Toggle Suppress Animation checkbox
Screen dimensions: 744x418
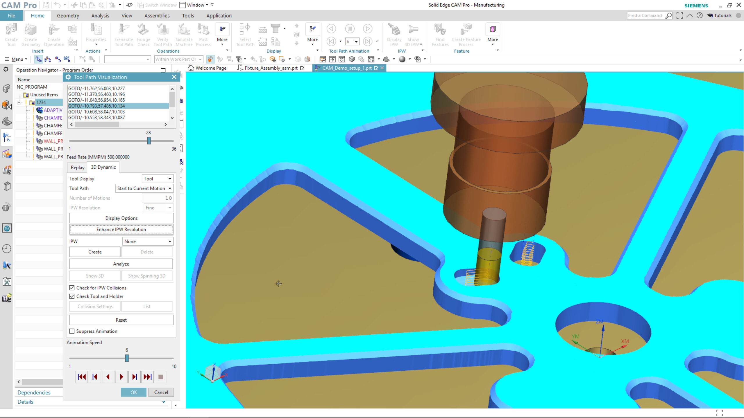(72, 331)
